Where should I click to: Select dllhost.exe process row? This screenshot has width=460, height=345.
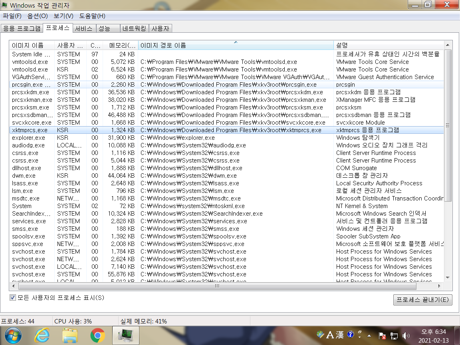[226, 168]
